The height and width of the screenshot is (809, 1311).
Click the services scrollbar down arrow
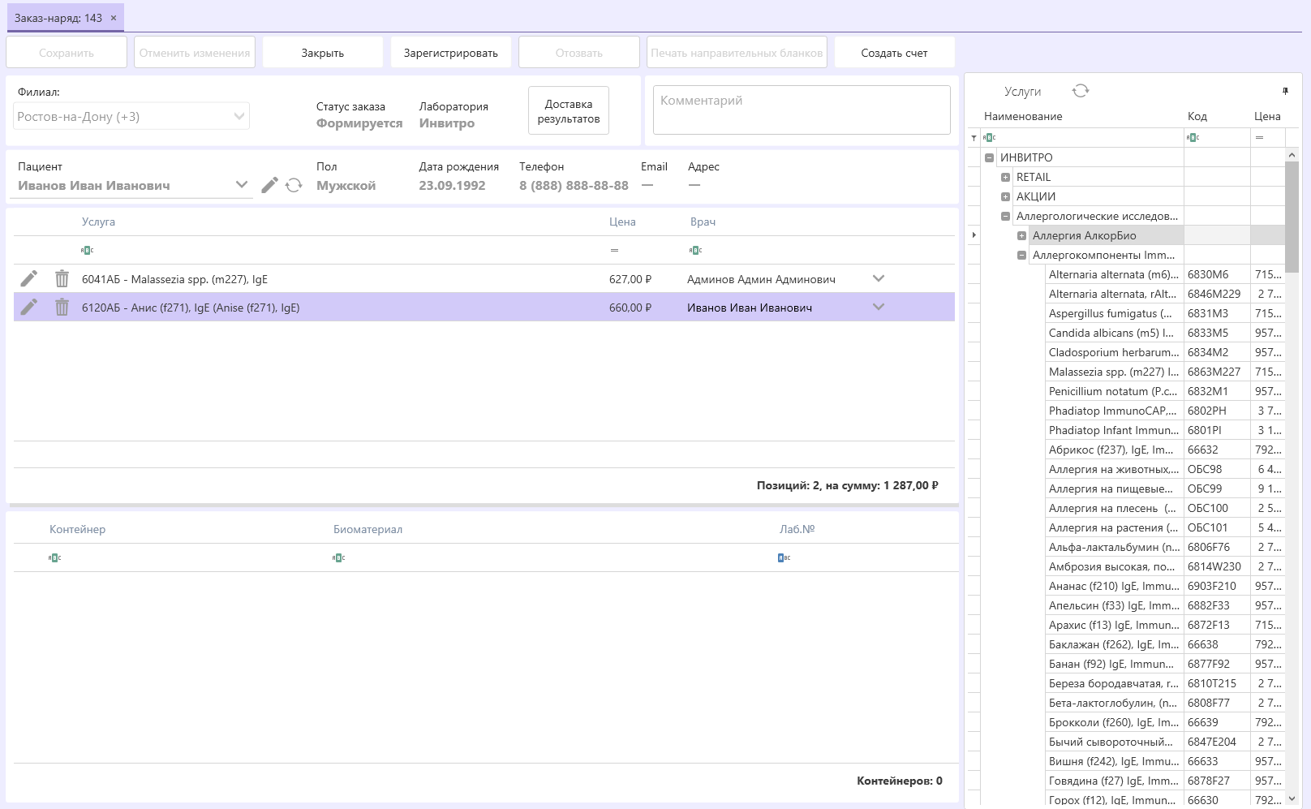(x=1292, y=798)
